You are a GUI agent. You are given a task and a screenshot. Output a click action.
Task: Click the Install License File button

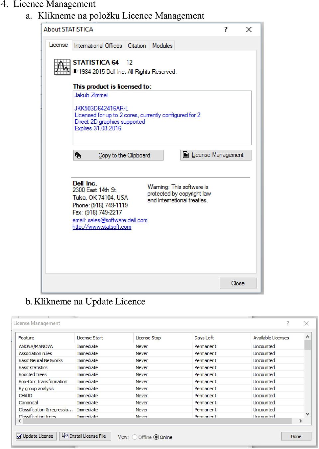85,436
